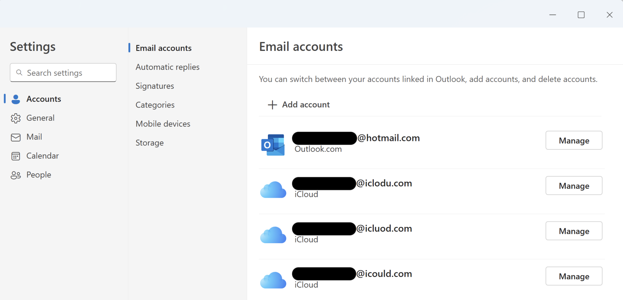
Task: Go to Calendar settings
Action: pos(43,156)
